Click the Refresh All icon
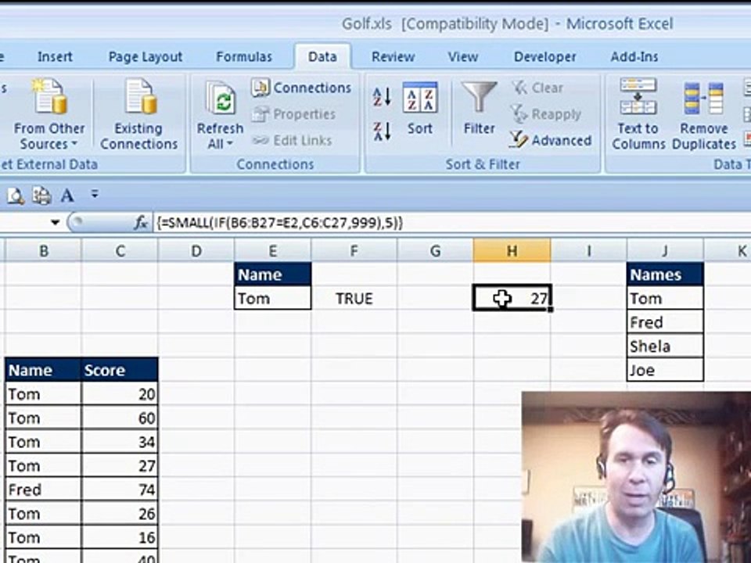Screen dimensions: 751x563 (x=220, y=99)
